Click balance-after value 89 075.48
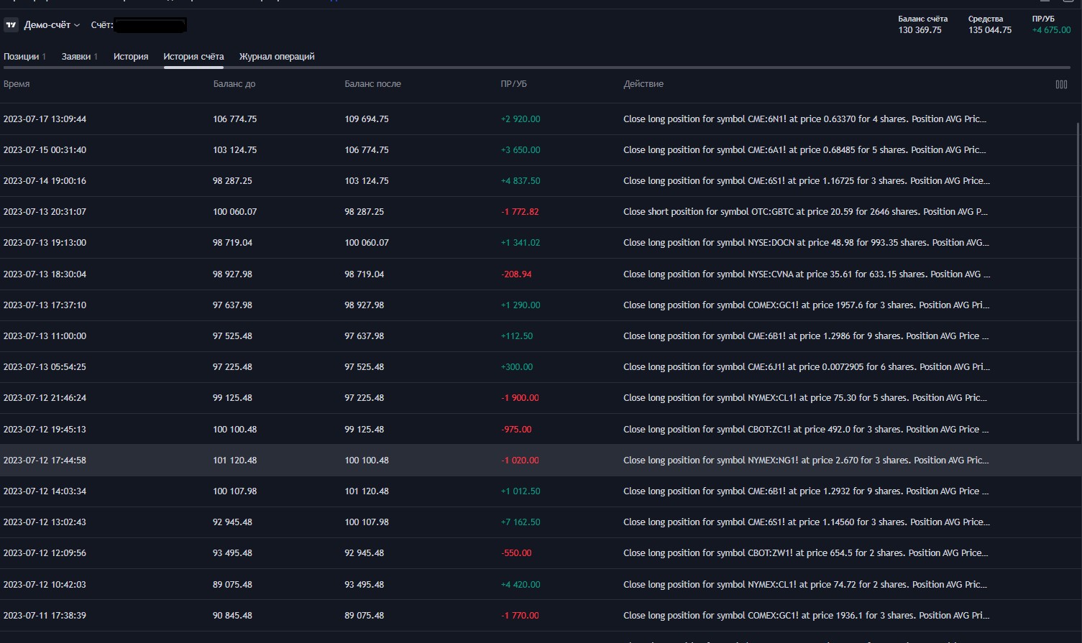Screen dimensions: 1082x643 (364, 616)
